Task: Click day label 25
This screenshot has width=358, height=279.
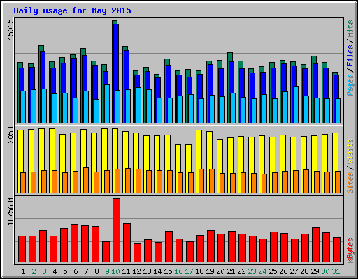Action: [273, 271]
